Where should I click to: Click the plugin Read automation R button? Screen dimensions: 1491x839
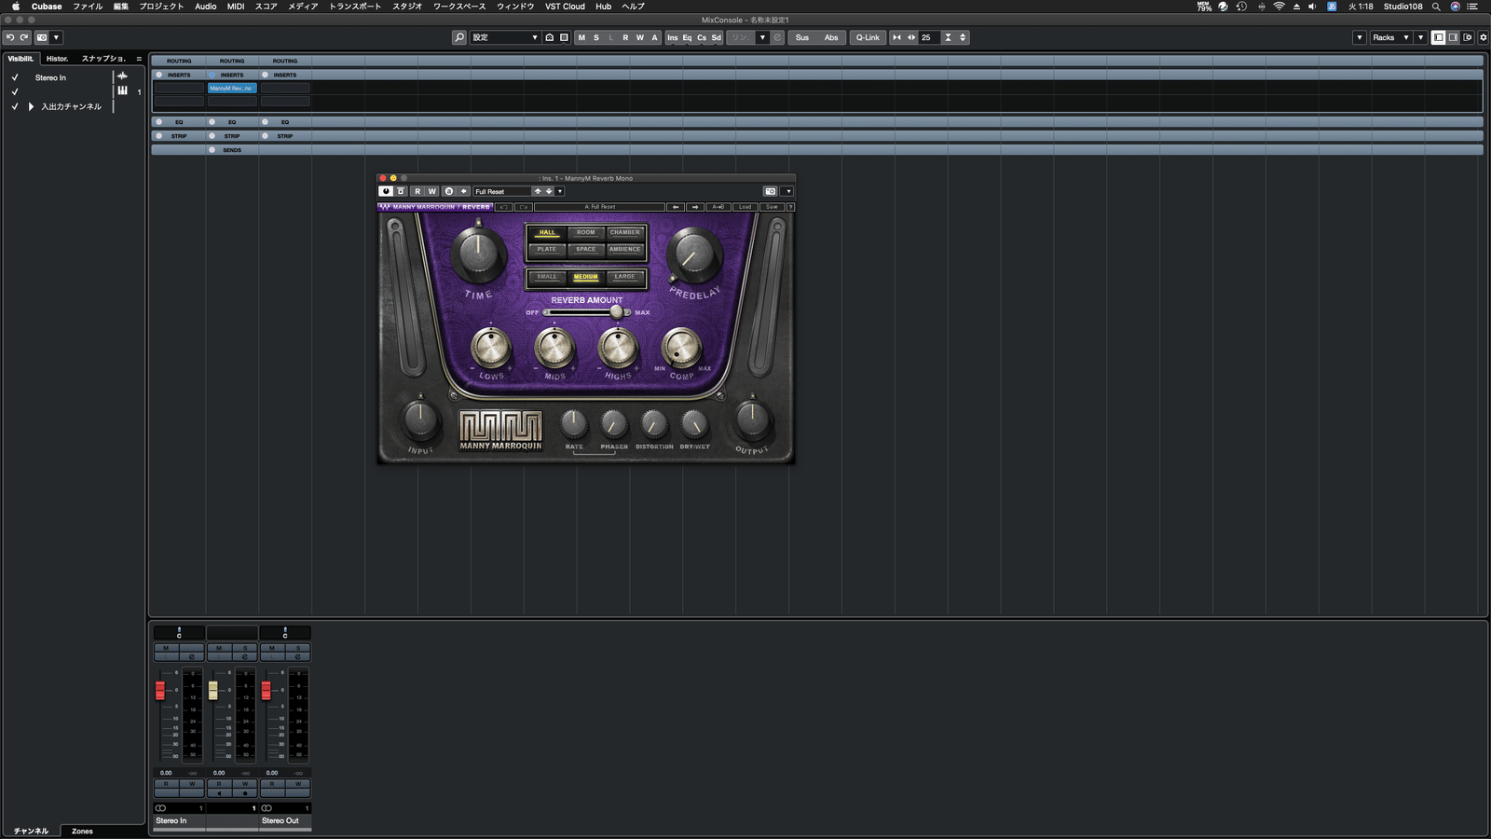(x=417, y=191)
